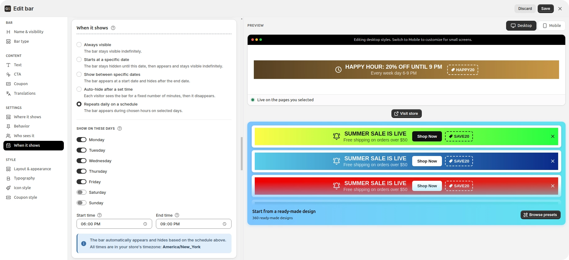Click the settings panel vertical scrollbar
Screen dimensions: 569x260
(x=242, y=154)
